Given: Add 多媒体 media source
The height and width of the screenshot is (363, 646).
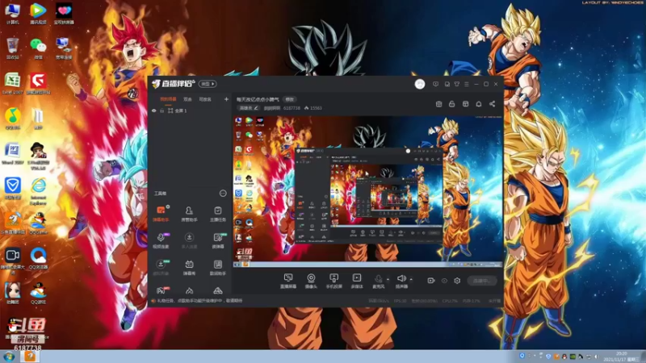Looking at the screenshot, I should tap(356, 281).
